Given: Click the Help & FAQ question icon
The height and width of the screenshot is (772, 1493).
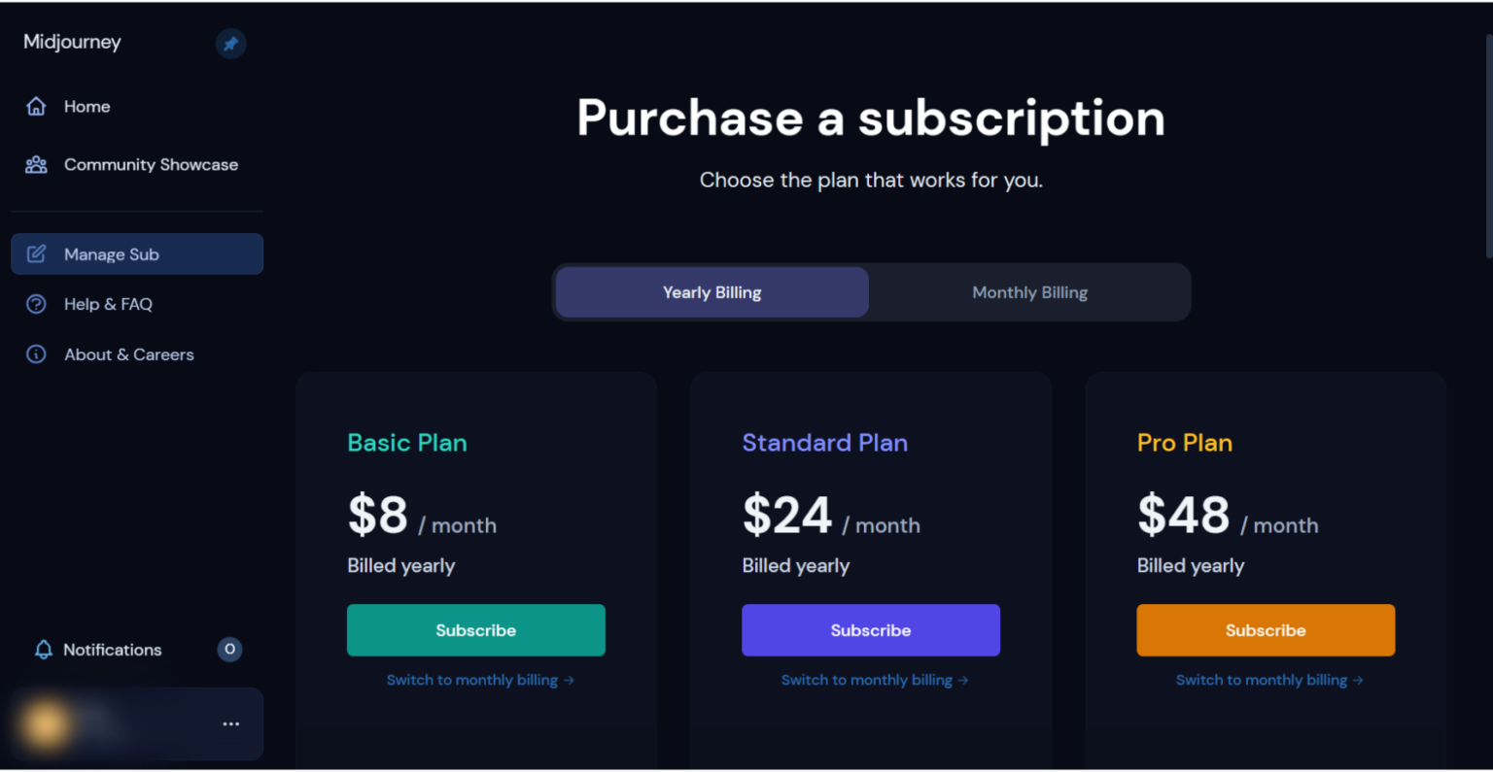Looking at the screenshot, I should [x=36, y=304].
